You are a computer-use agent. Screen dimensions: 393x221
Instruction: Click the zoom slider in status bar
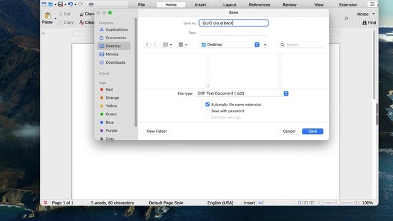click(x=338, y=203)
